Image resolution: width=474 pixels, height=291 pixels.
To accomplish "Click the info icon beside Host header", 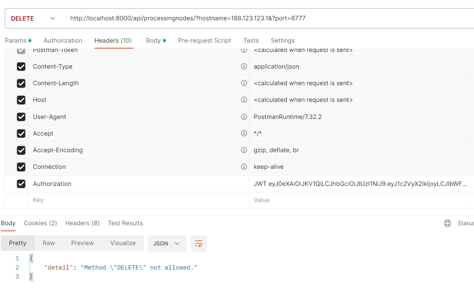I will 244,100.
